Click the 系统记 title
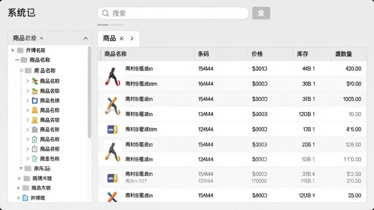374x210 pixels. [22, 13]
